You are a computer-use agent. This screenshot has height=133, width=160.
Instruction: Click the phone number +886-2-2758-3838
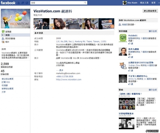coord(64,77)
